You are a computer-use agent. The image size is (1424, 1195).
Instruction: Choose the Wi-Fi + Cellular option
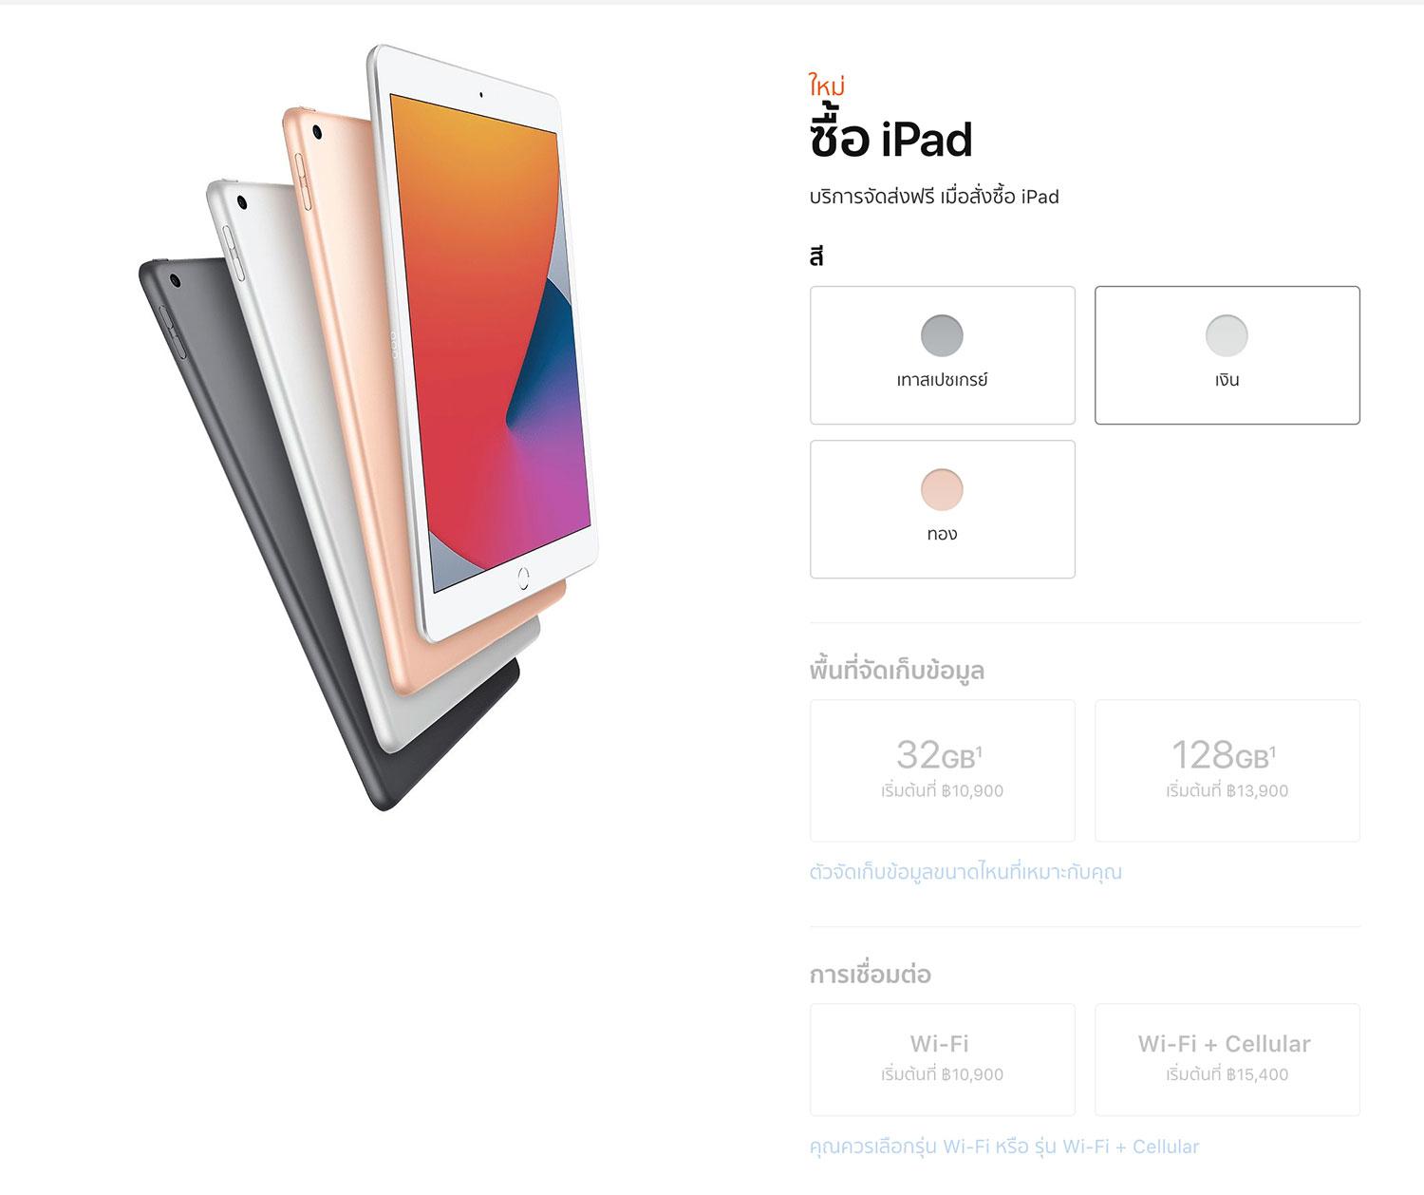[x=1227, y=1059]
